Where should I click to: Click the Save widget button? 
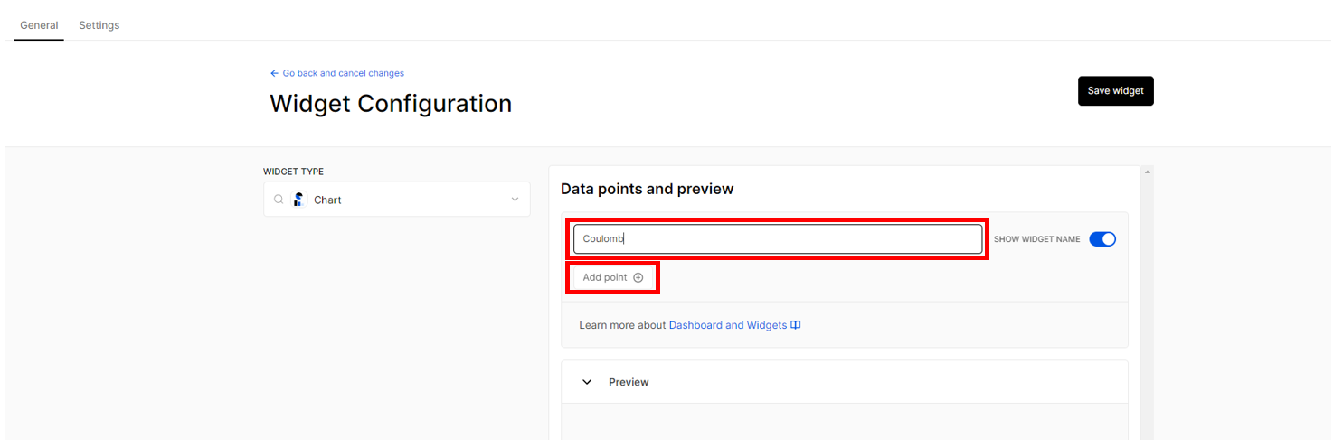[x=1116, y=91]
